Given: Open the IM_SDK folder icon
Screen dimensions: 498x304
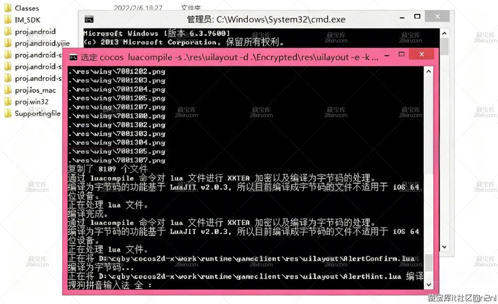Looking at the screenshot, I should 7,19.
